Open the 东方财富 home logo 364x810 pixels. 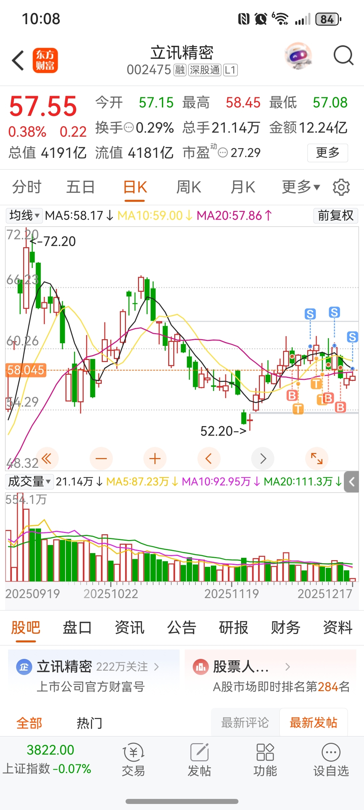(x=45, y=60)
